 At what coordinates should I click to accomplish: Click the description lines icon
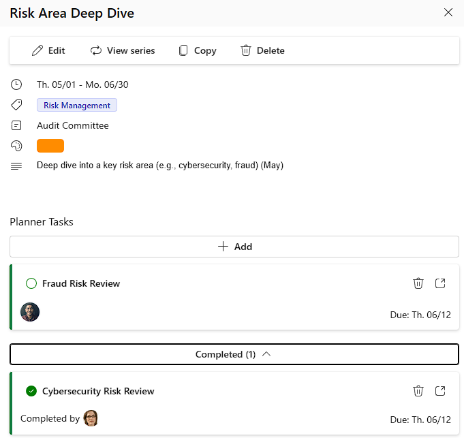[x=16, y=166]
